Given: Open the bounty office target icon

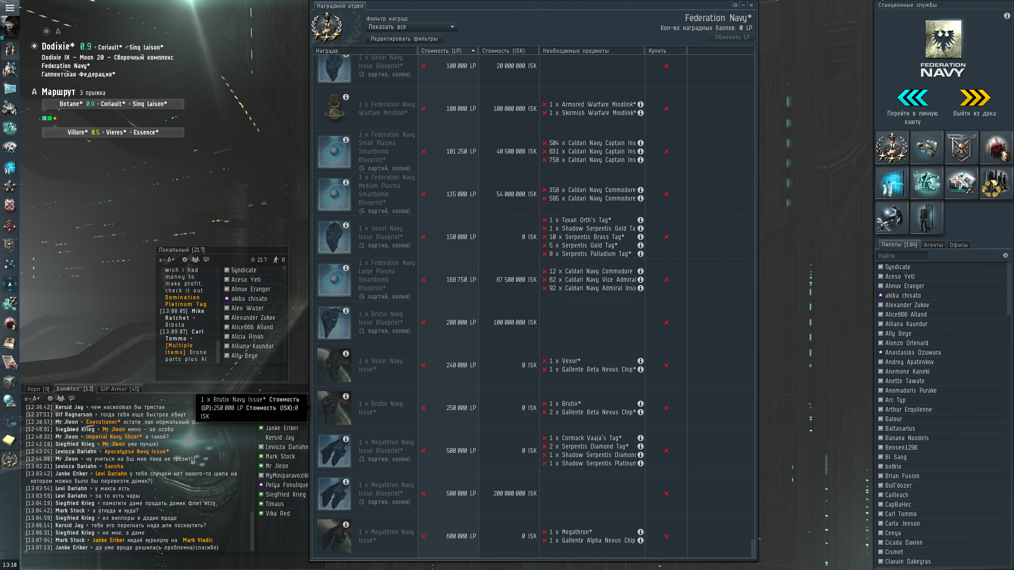Looking at the screenshot, I should [x=996, y=148].
